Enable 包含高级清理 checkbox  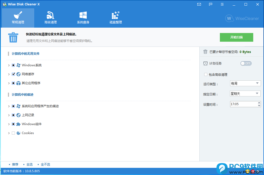206,74
